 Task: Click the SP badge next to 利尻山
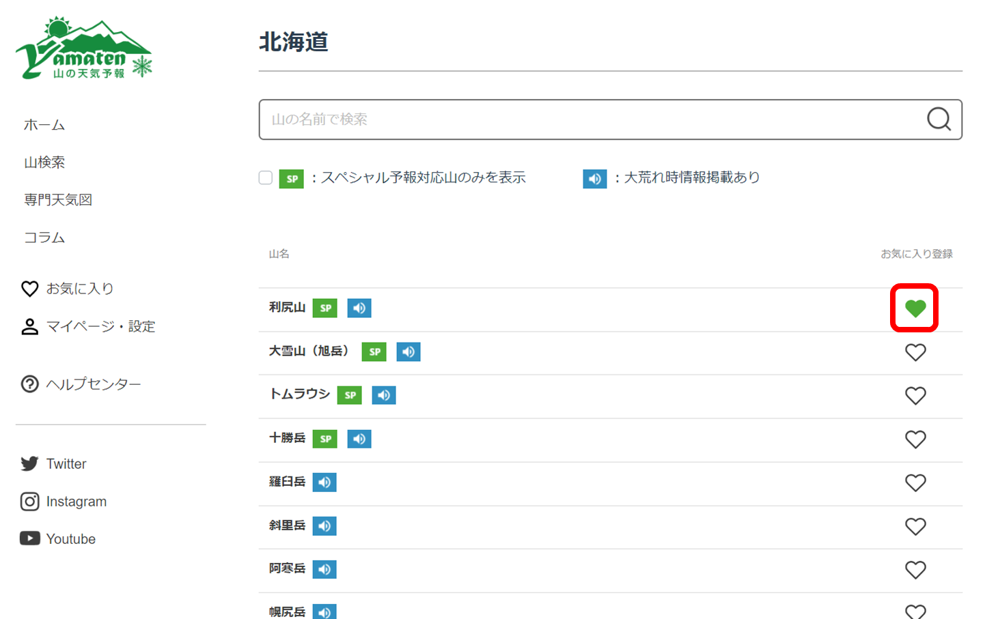[x=325, y=308]
